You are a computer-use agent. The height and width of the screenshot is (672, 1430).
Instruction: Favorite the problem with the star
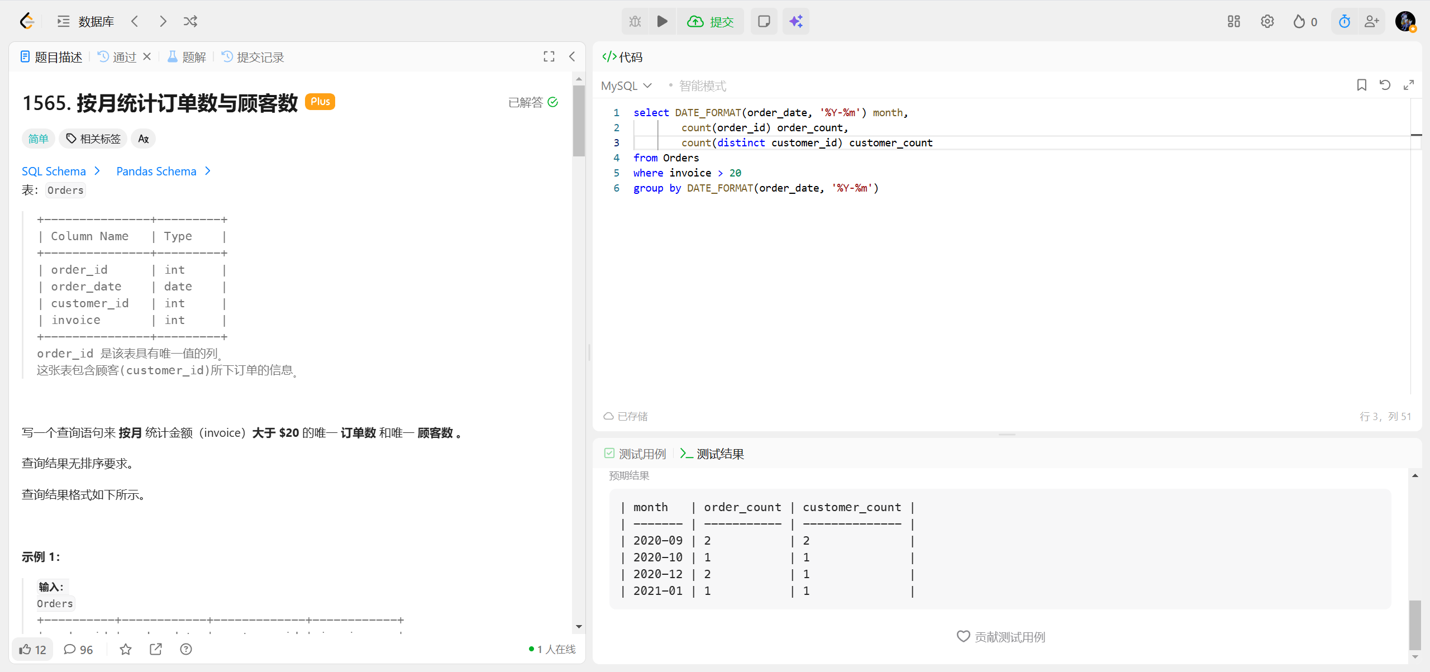point(126,649)
